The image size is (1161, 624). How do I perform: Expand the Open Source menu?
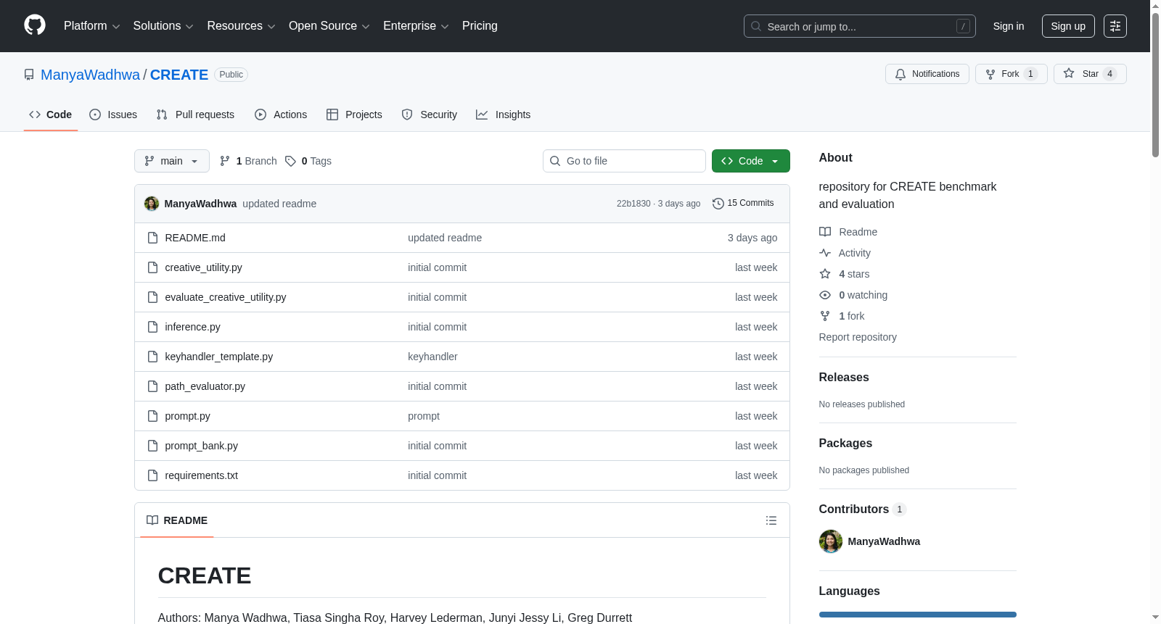point(329,26)
